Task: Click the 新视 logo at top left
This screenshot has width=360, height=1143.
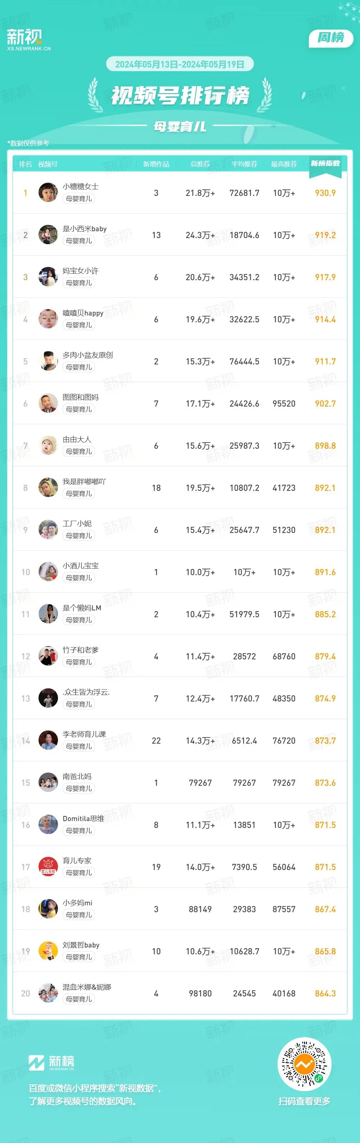Action: [x=28, y=40]
